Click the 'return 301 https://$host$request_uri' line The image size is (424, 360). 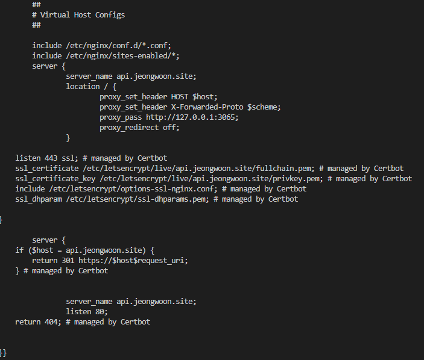click(110, 261)
